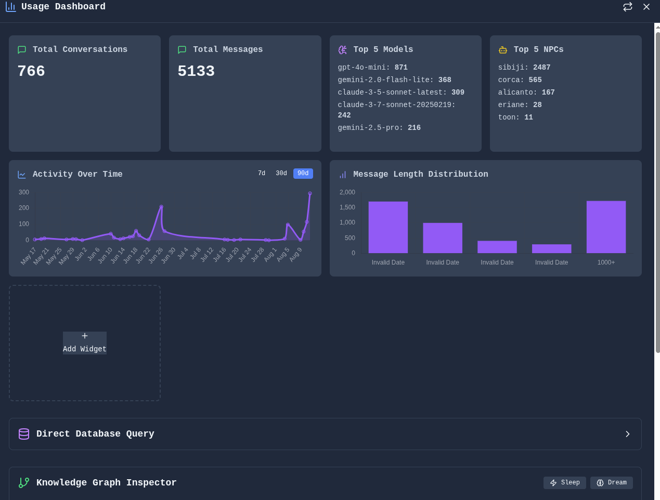Click the Sleep button
This screenshot has width=660, height=500.
[564, 482]
